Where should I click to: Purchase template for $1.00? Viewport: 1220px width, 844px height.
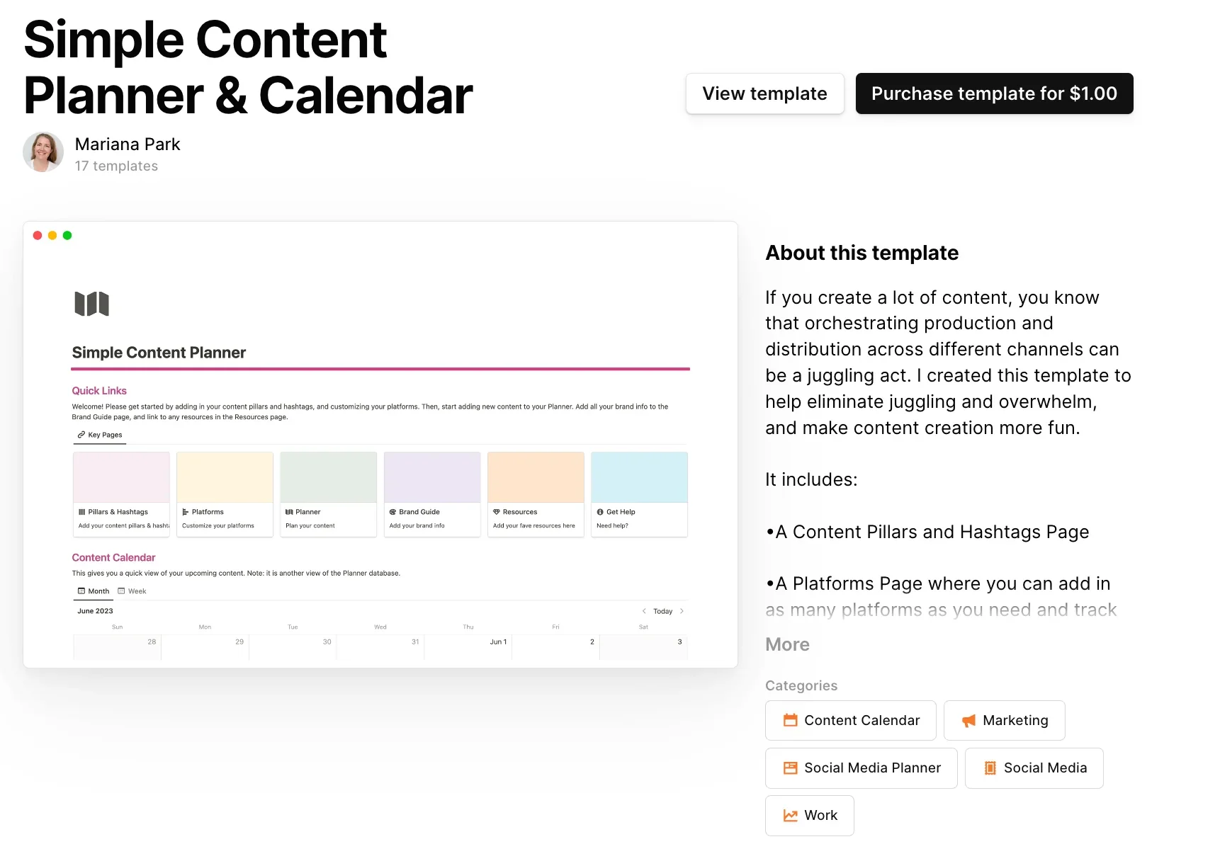(x=994, y=93)
